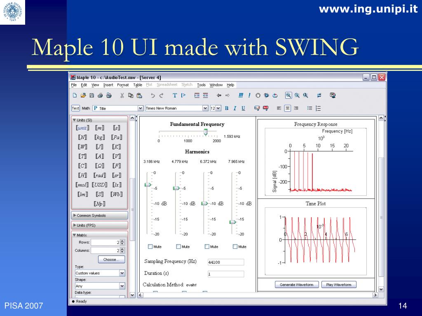This screenshot has height=316, width=422.
Task: Open the Tools menu
Action: click(x=201, y=85)
